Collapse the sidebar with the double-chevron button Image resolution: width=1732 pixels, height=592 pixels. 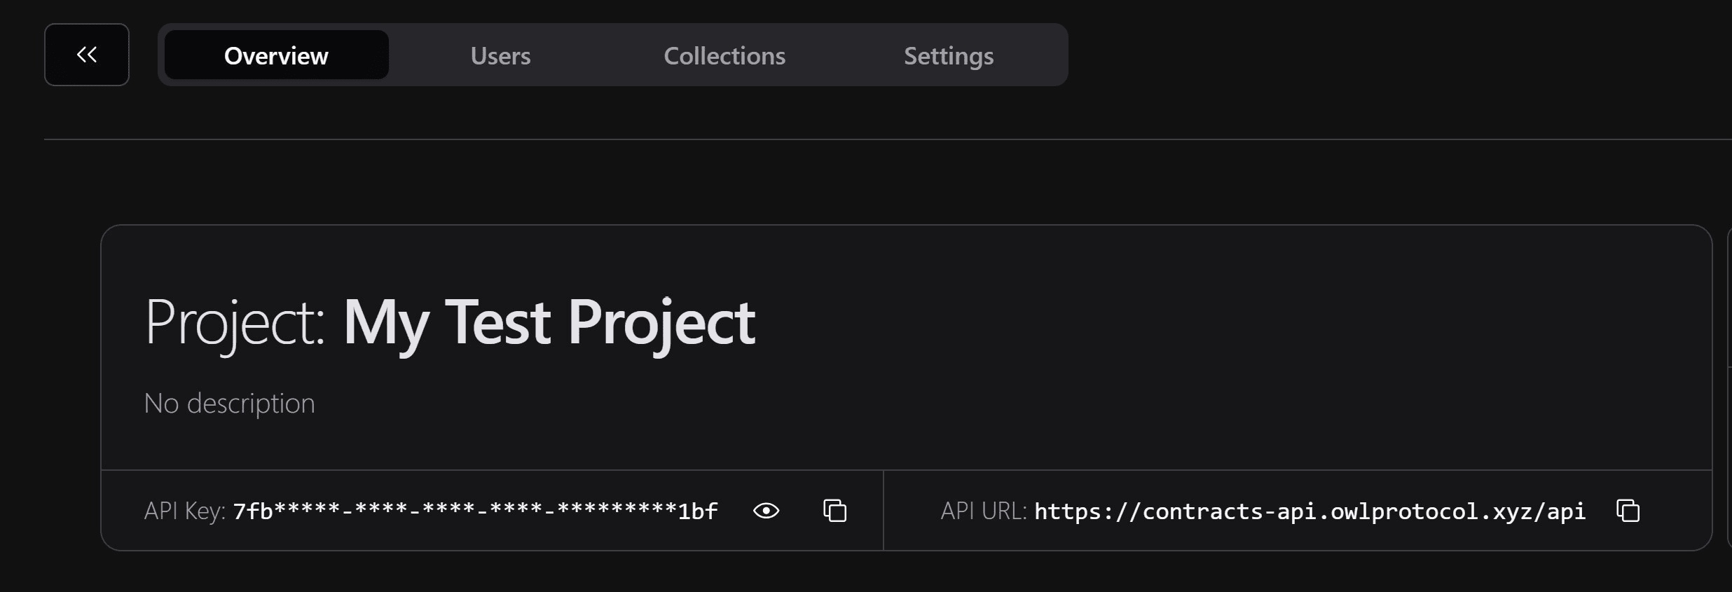[87, 55]
